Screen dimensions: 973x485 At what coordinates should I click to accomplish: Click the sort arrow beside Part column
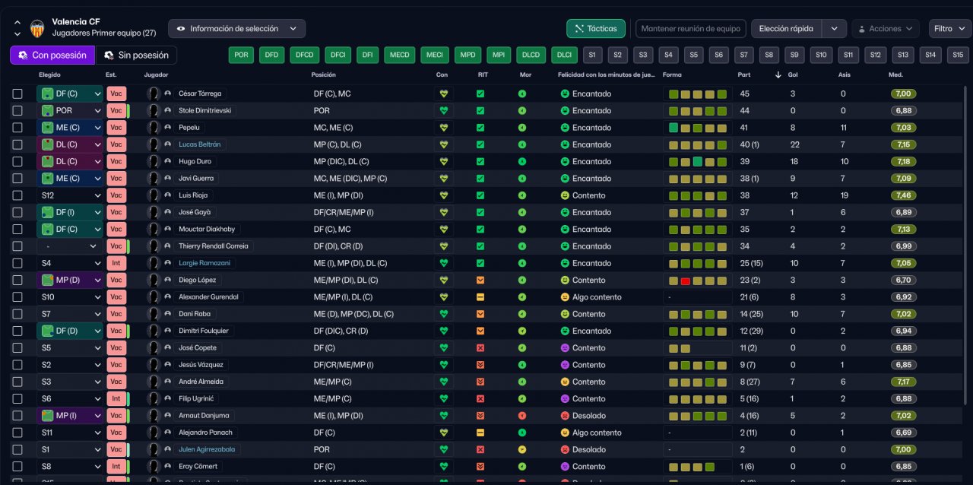point(778,74)
